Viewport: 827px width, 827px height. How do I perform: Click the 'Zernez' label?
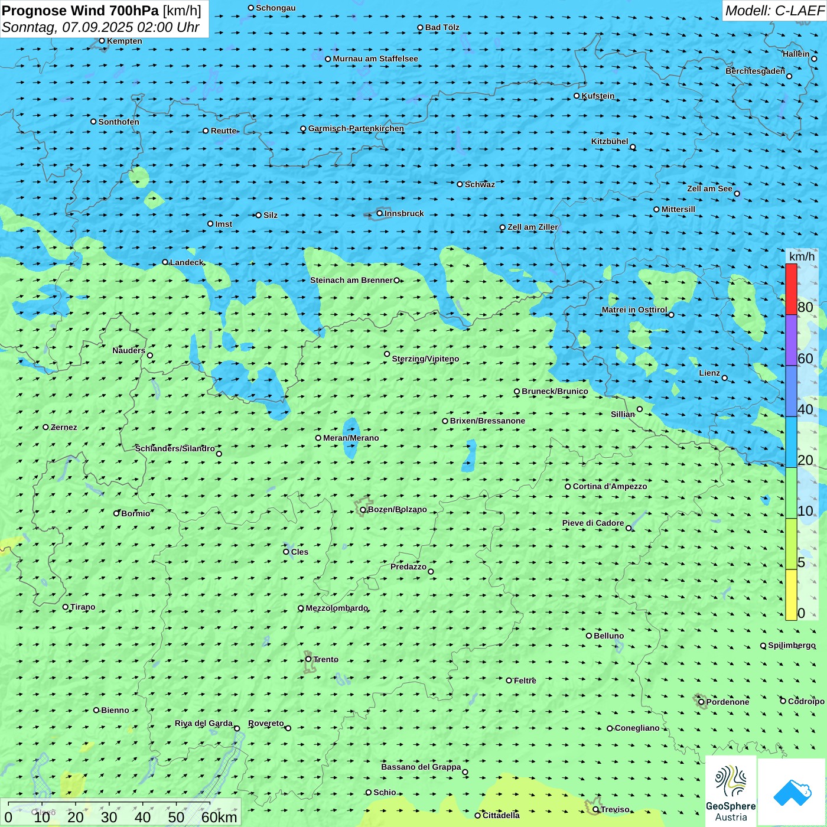[x=64, y=427]
